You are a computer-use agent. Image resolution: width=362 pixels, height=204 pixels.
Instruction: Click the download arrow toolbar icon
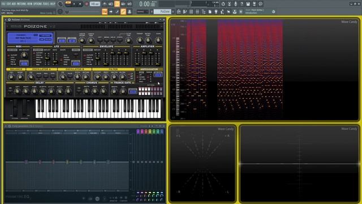[235, 11]
